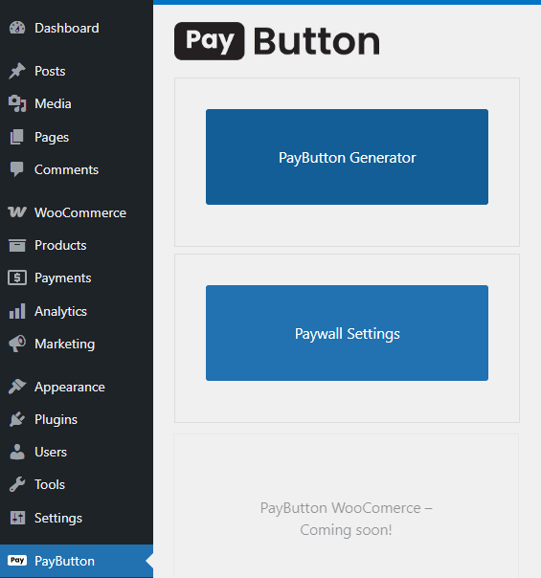Open Payments menu label
Screen dimensions: 541x578
click(62, 278)
